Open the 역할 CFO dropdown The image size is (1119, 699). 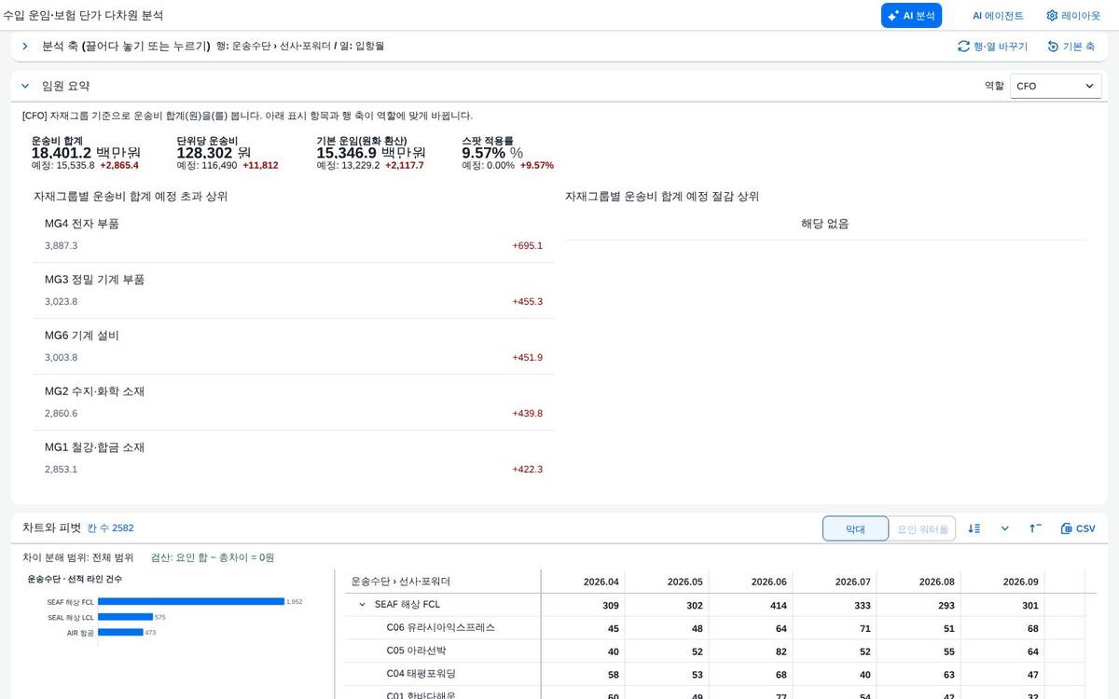1056,86
